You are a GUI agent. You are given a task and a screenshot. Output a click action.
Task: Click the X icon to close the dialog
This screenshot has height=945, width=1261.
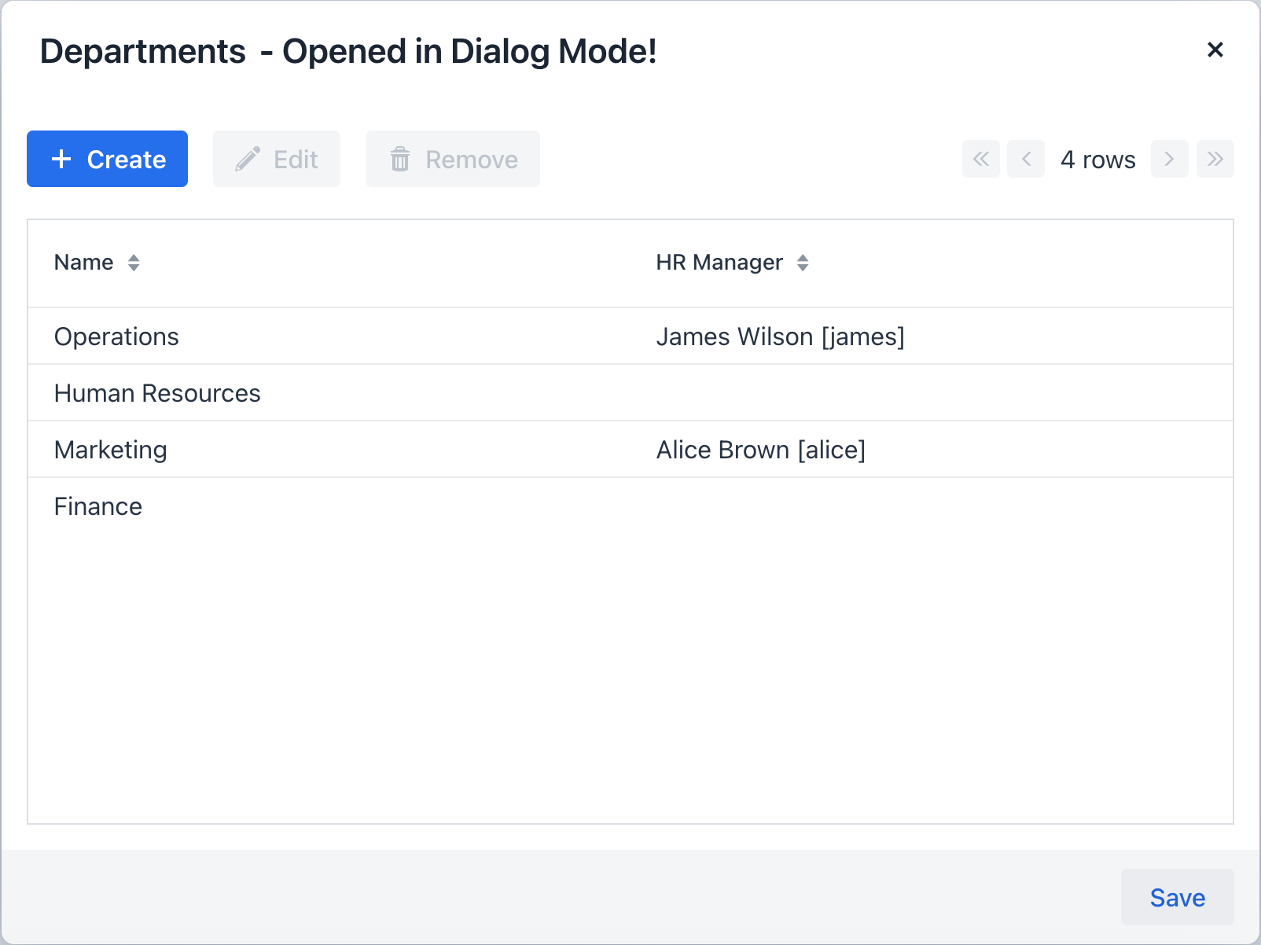coord(1215,50)
